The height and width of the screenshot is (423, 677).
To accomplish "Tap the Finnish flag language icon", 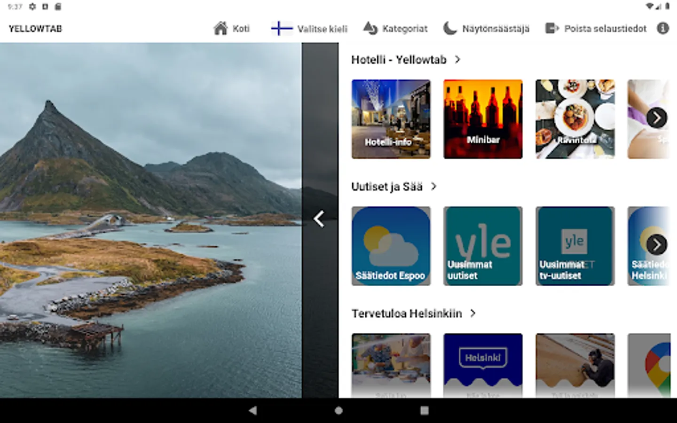I will 282,29.
